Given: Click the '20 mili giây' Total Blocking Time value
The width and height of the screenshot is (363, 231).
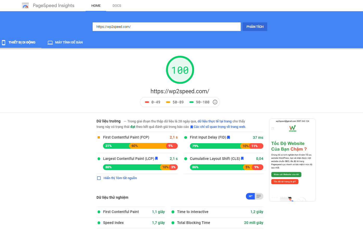Looking at the screenshot, I should 254,223.
